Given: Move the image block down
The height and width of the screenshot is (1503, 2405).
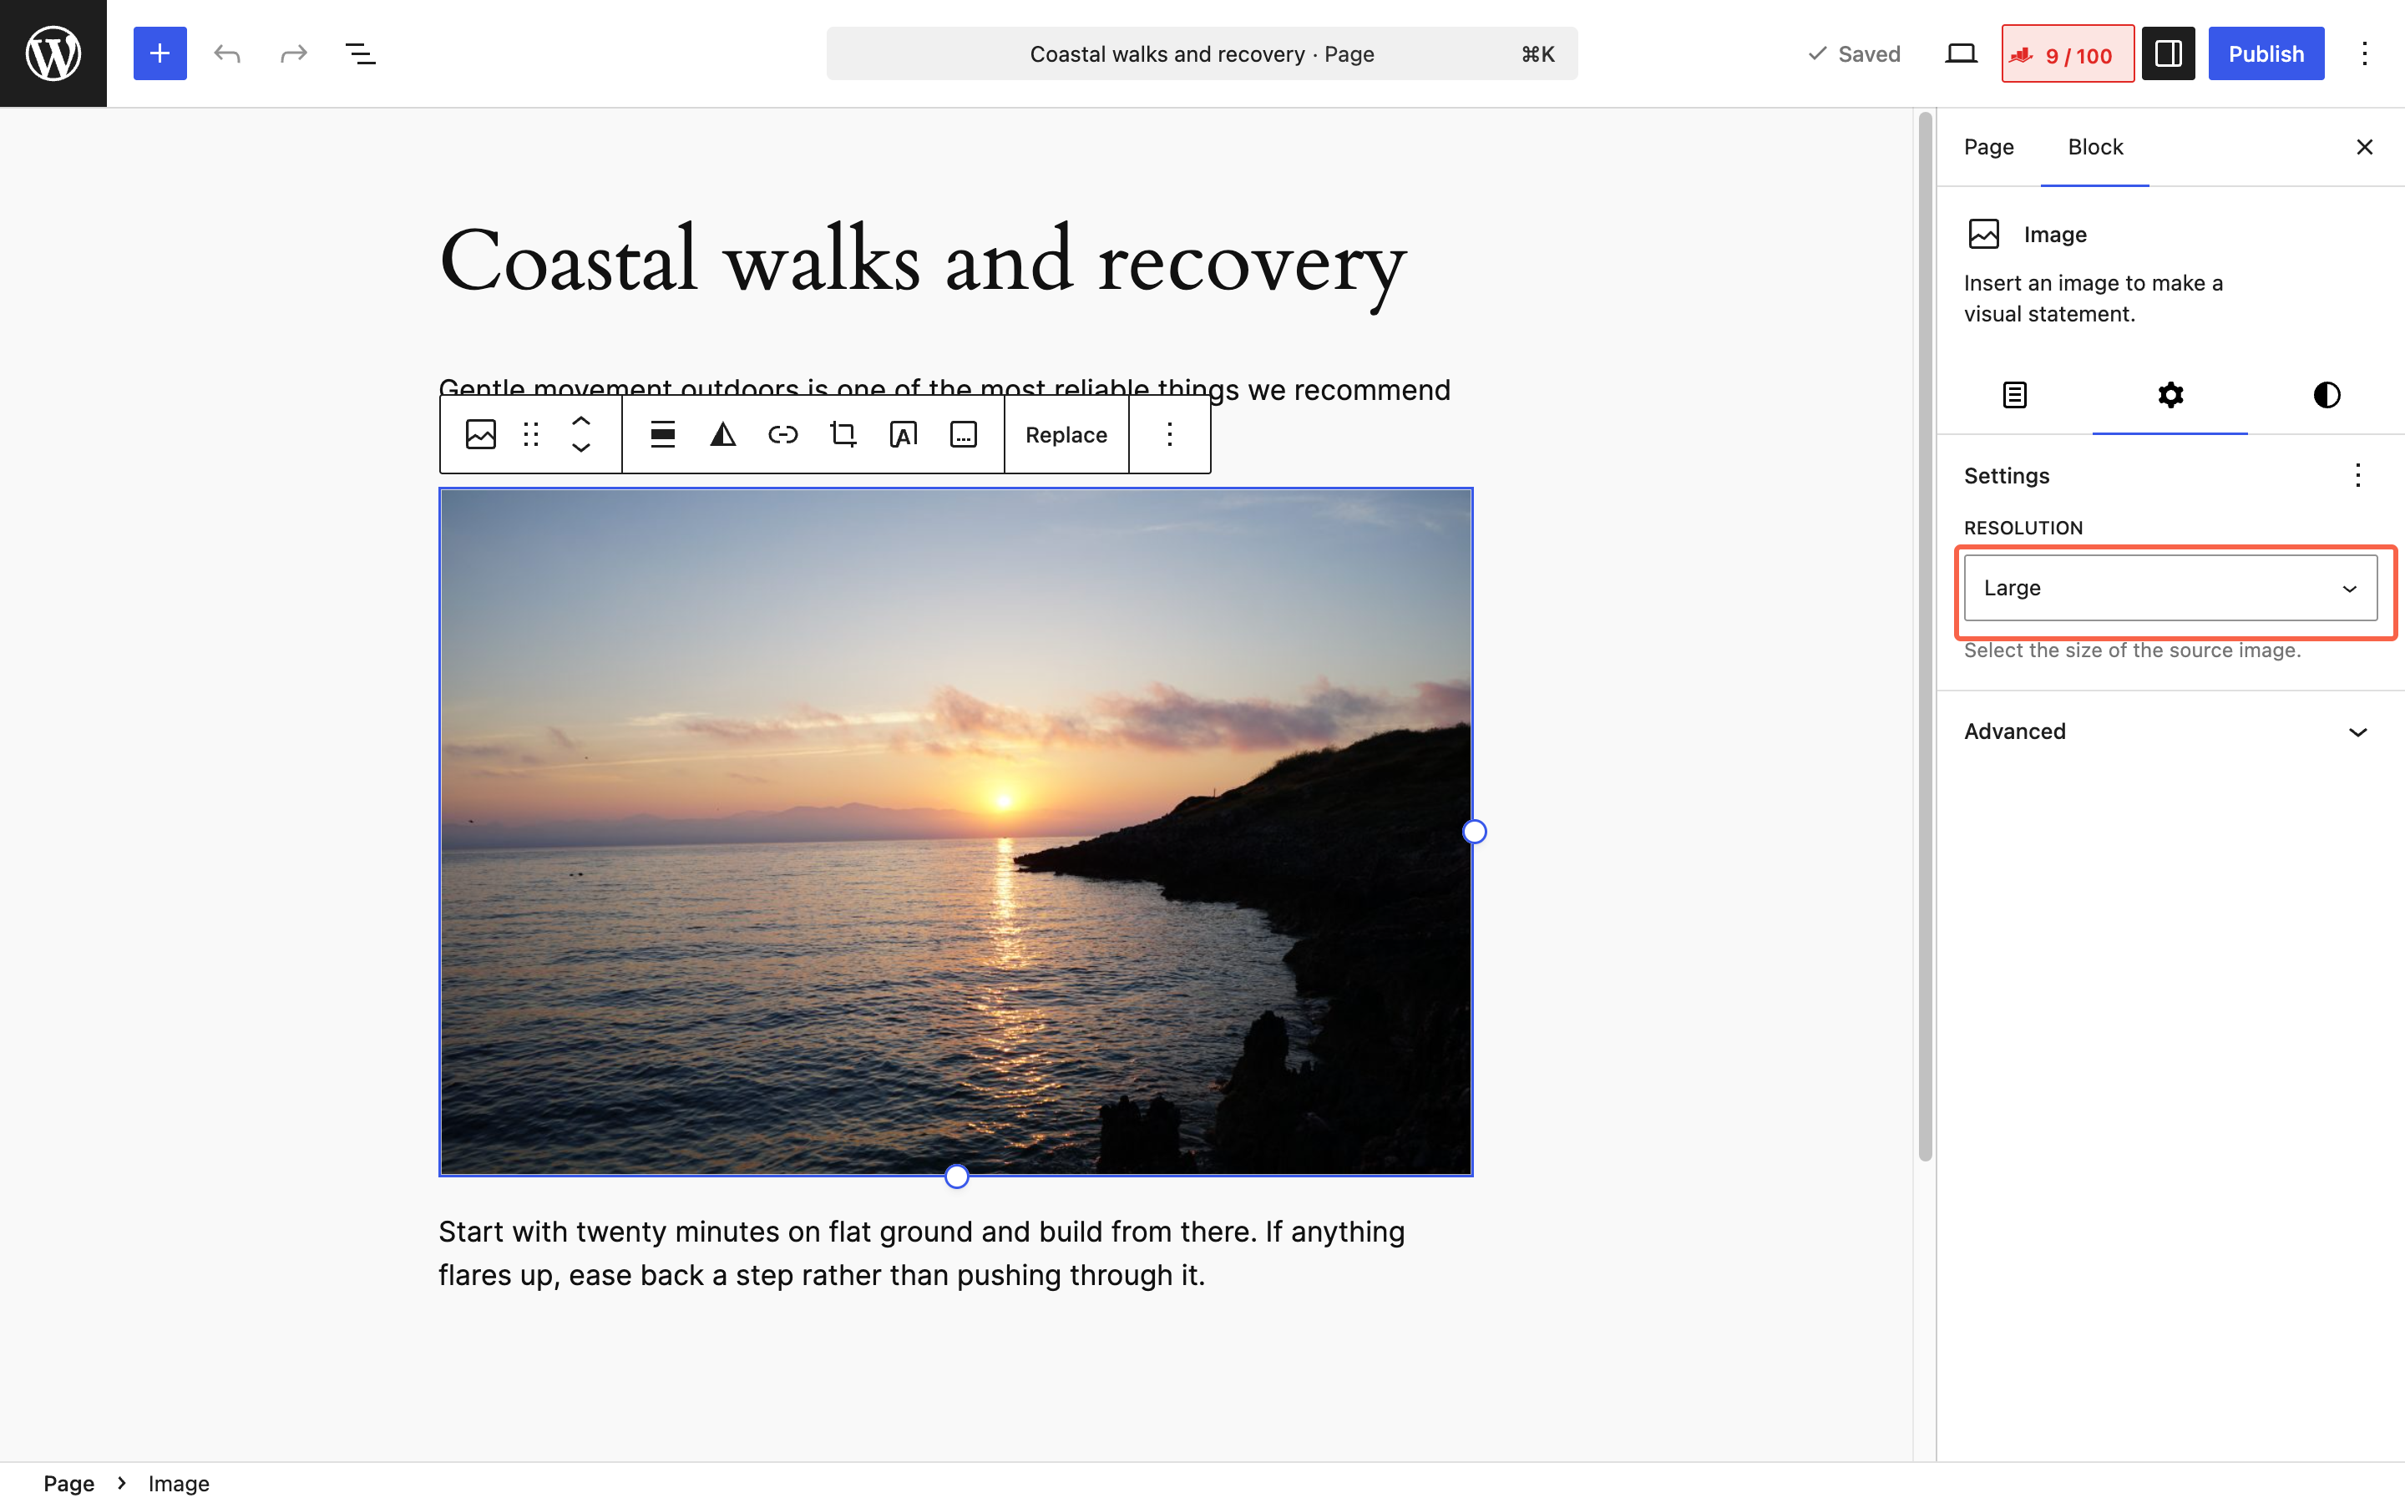Looking at the screenshot, I should 581,448.
